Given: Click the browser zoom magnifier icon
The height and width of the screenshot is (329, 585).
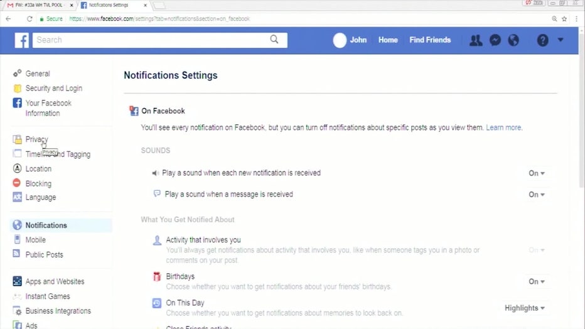Looking at the screenshot, I should click(x=554, y=19).
